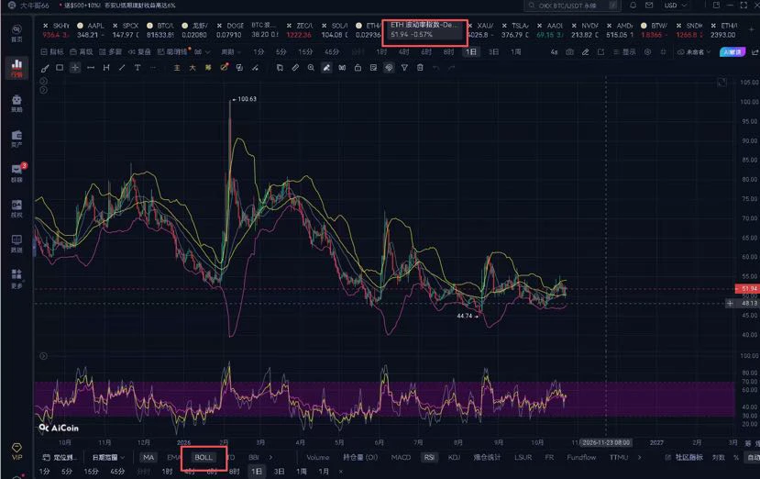Switch to the TSLA ticker tab

pos(516,29)
